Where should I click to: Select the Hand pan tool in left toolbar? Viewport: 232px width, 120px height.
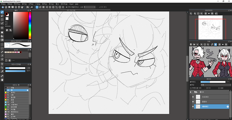pos(2,80)
